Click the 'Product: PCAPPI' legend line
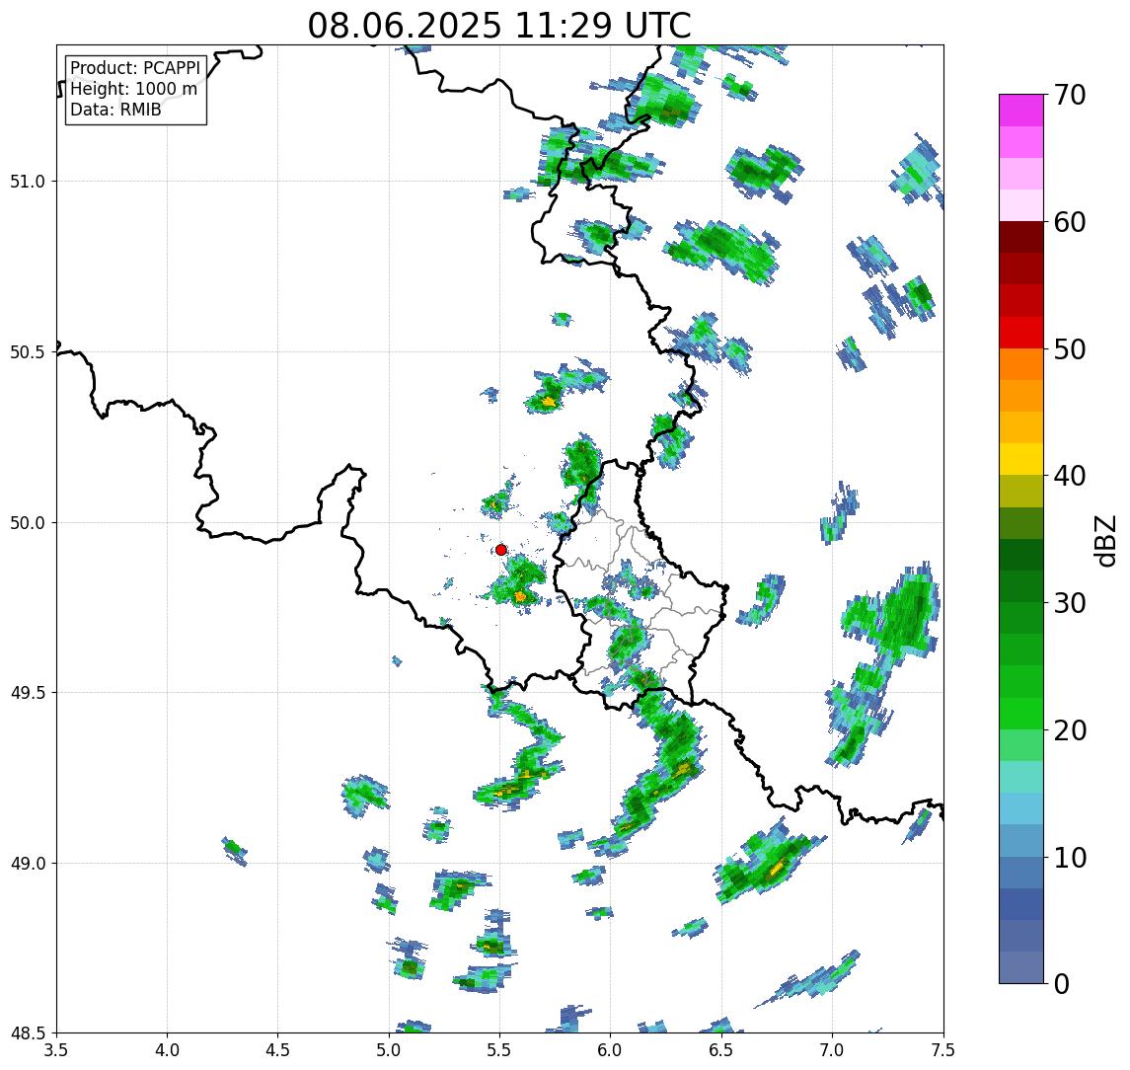 [x=135, y=68]
